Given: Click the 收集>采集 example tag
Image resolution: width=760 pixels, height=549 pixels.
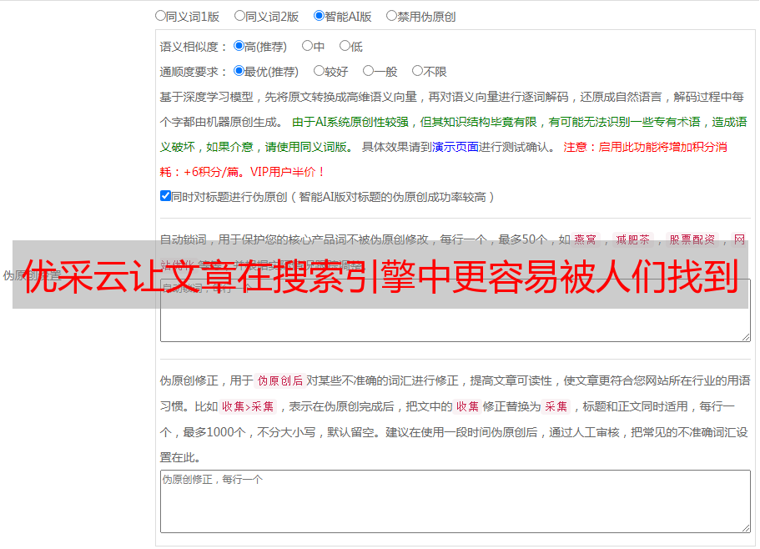Looking at the screenshot, I should pyautogui.click(x=248, y=406).
